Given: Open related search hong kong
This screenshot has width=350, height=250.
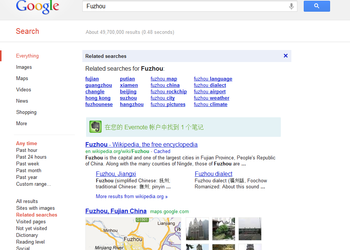Looking at the screenshot, I should [98, 98].
